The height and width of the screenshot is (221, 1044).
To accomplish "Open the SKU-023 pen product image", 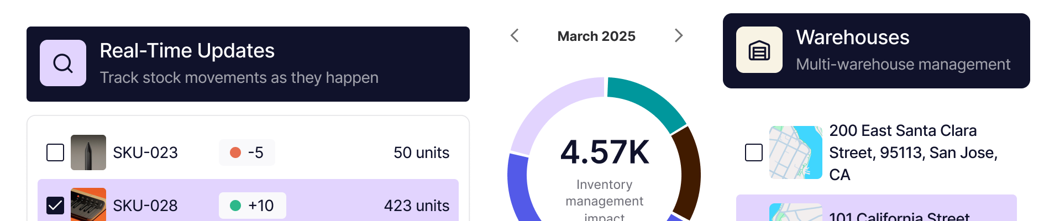I will 88,152.
